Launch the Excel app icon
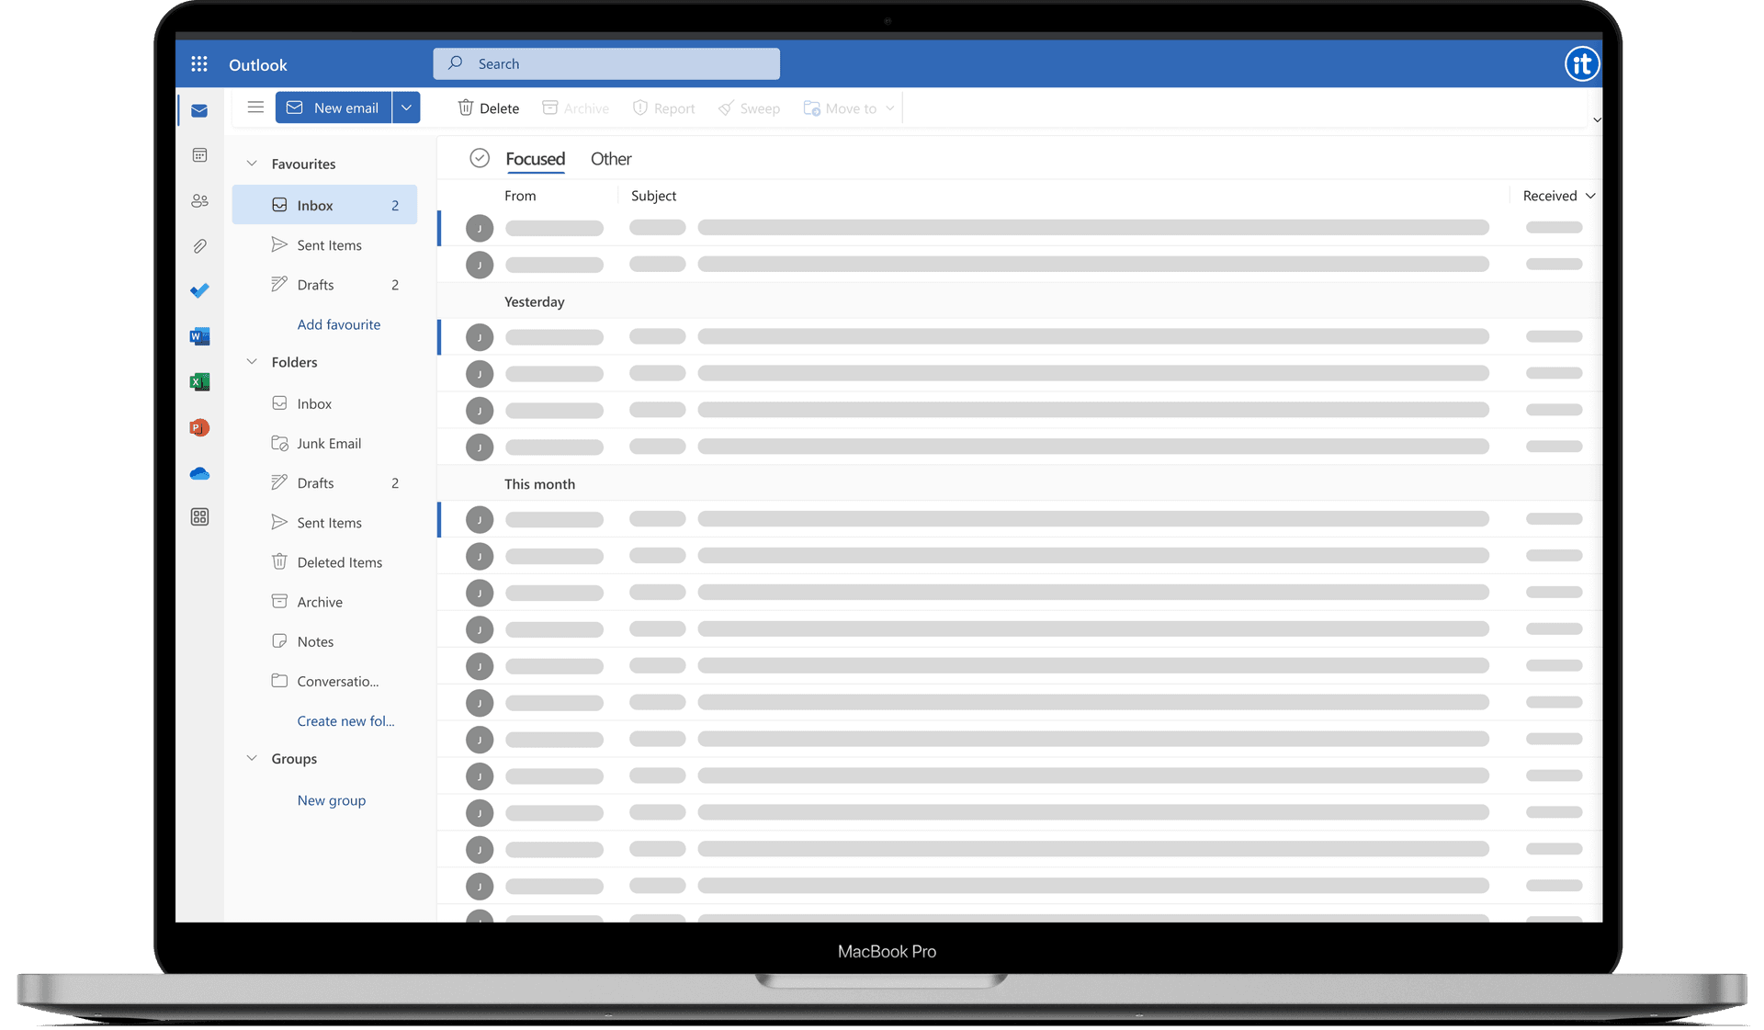Screen dimensions: 1764x1030 pos(199,381)
